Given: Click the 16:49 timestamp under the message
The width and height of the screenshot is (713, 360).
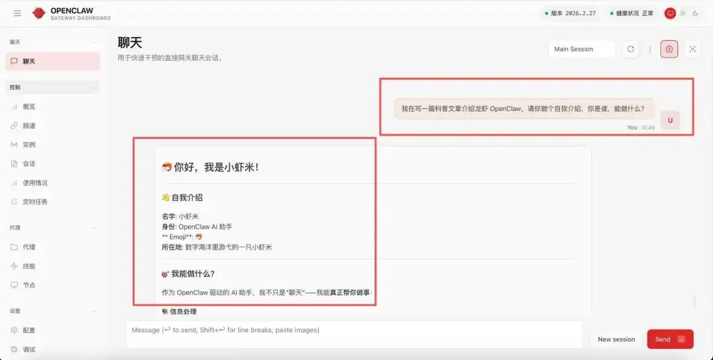Looking at the screenshot, I should tap(648, 127).
